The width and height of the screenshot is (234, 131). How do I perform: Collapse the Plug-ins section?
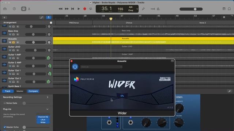(x=47, y=109)
